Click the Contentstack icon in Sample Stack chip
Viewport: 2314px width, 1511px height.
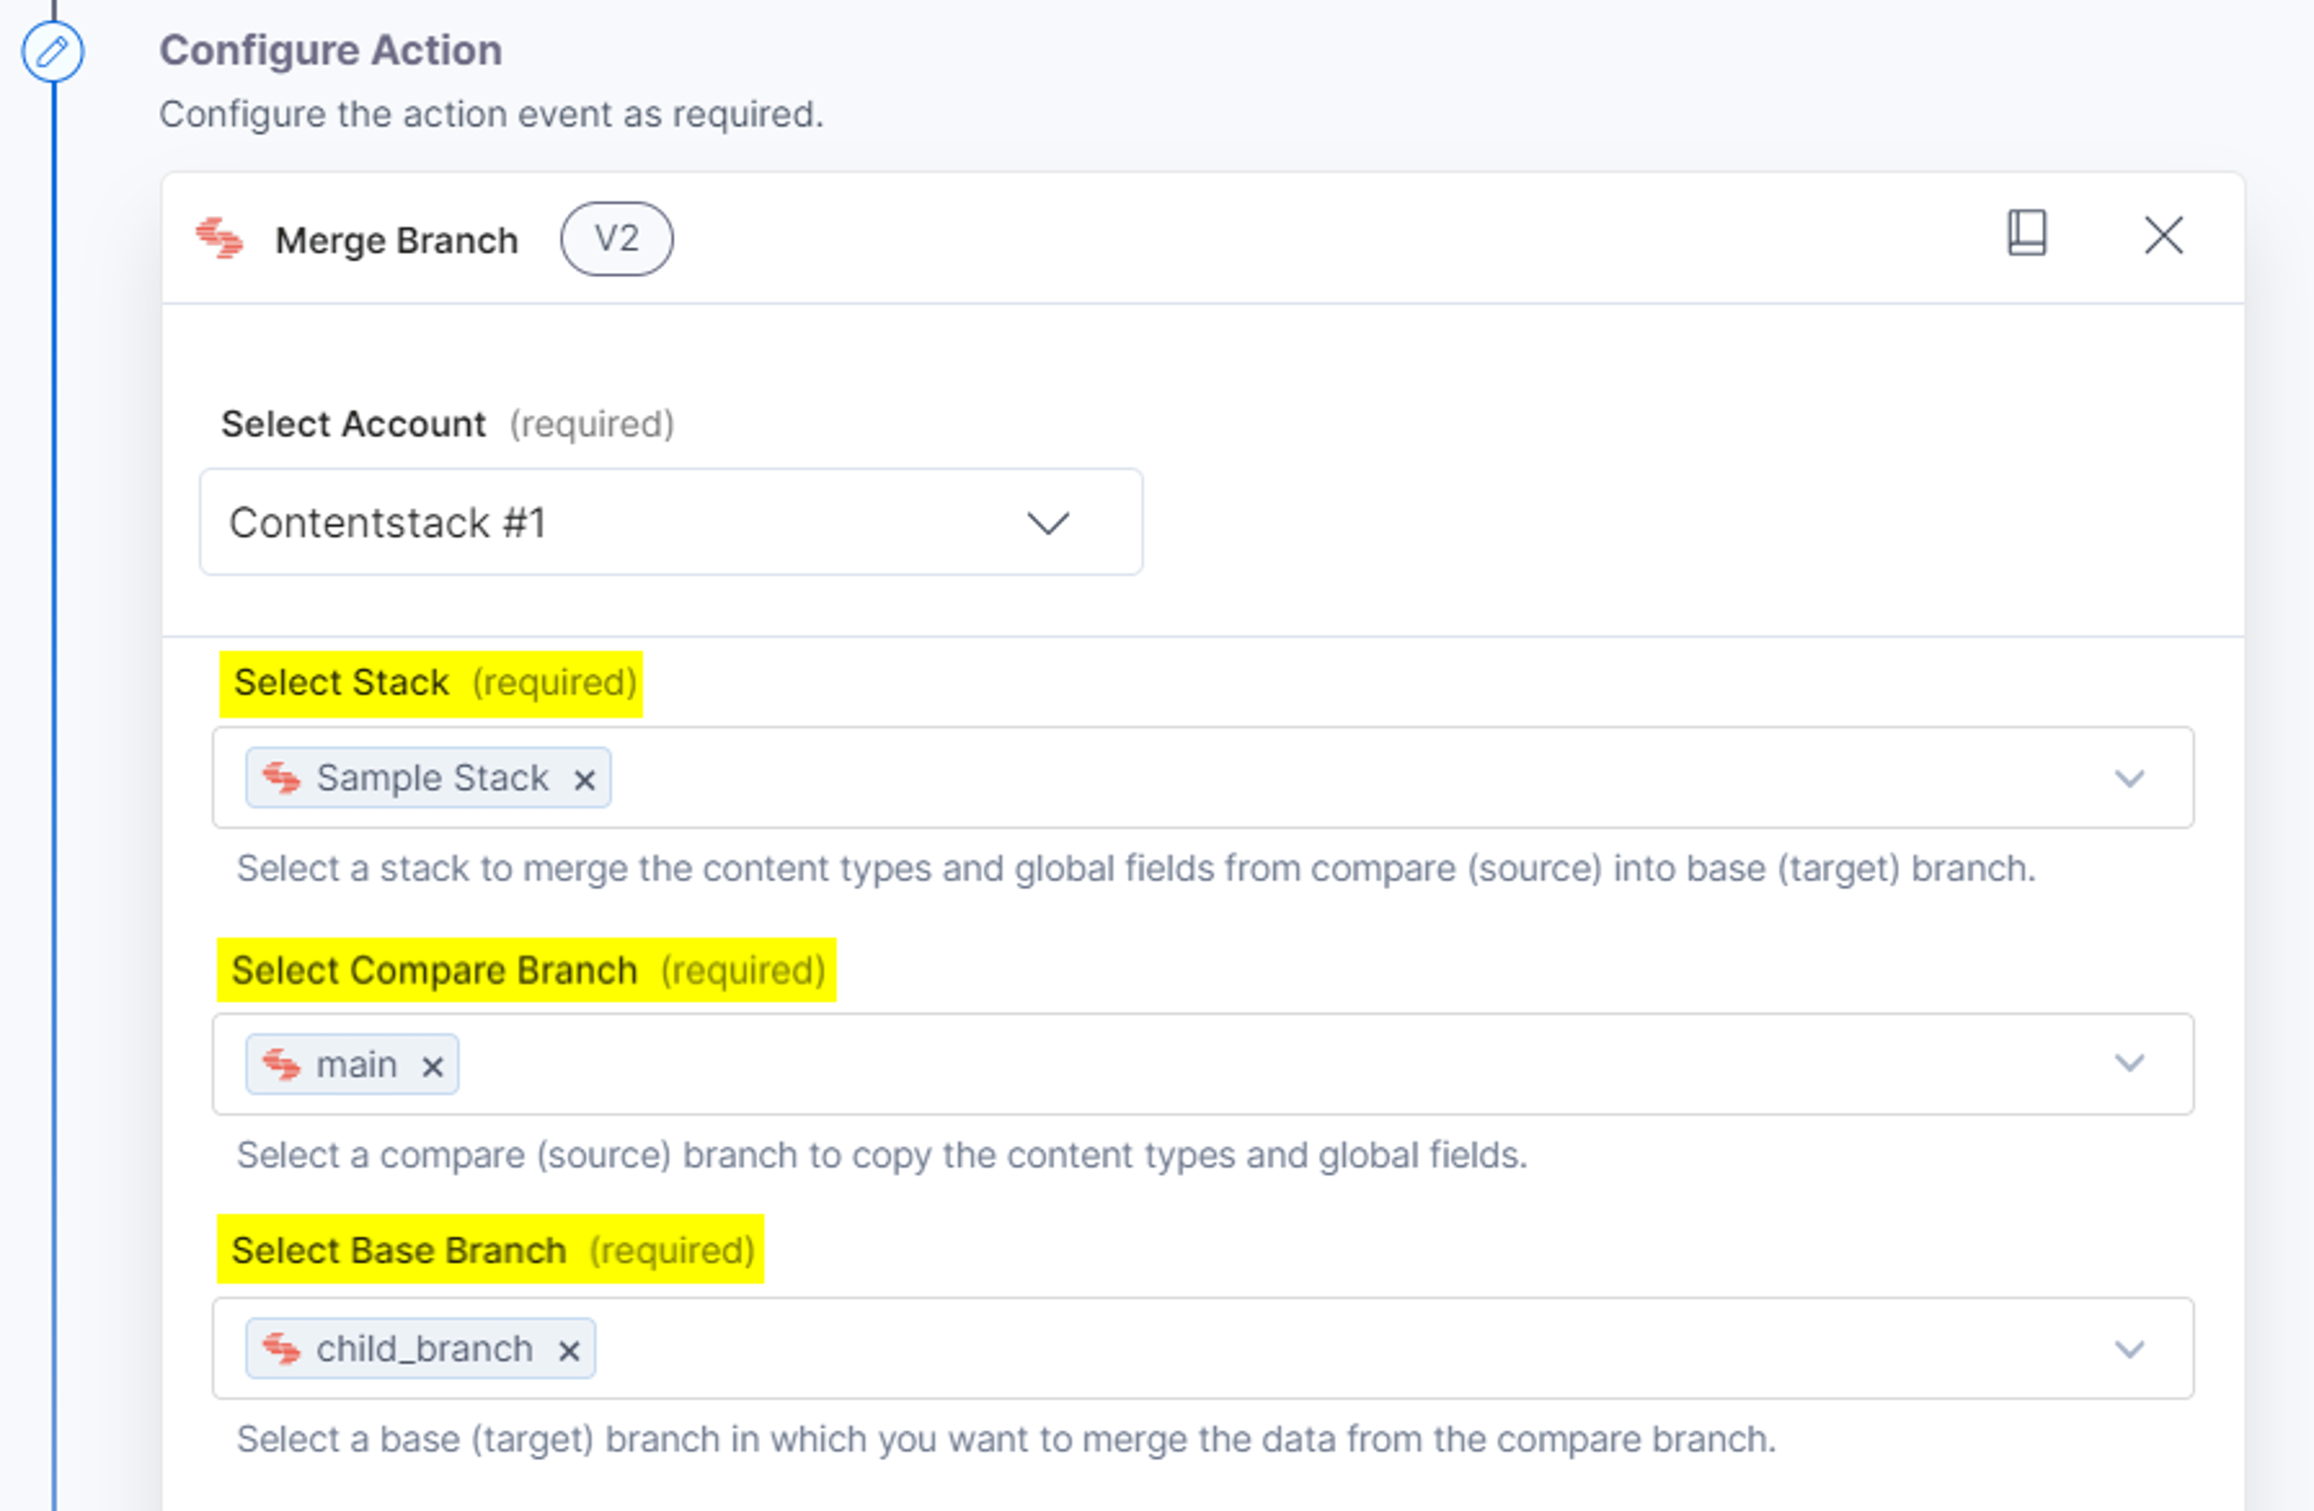(x=282, y=778)
